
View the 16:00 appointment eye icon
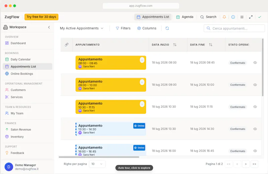(255, 151)
